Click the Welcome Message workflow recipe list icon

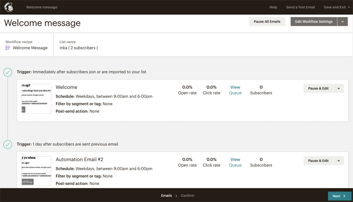pos(8,48)
